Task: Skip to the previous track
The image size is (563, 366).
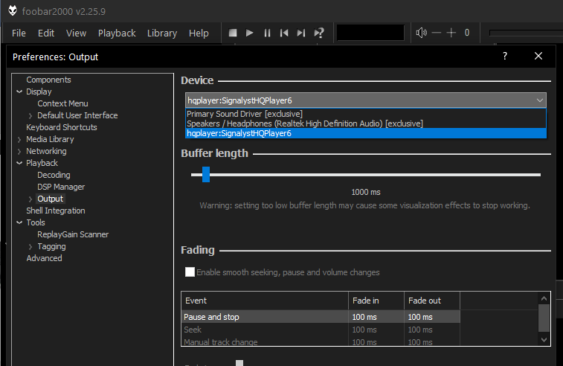Action: [x=284, y=33]
